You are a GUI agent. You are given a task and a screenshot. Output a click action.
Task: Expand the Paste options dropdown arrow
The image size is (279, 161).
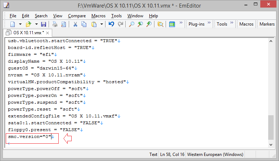click(x=102, y=24)
